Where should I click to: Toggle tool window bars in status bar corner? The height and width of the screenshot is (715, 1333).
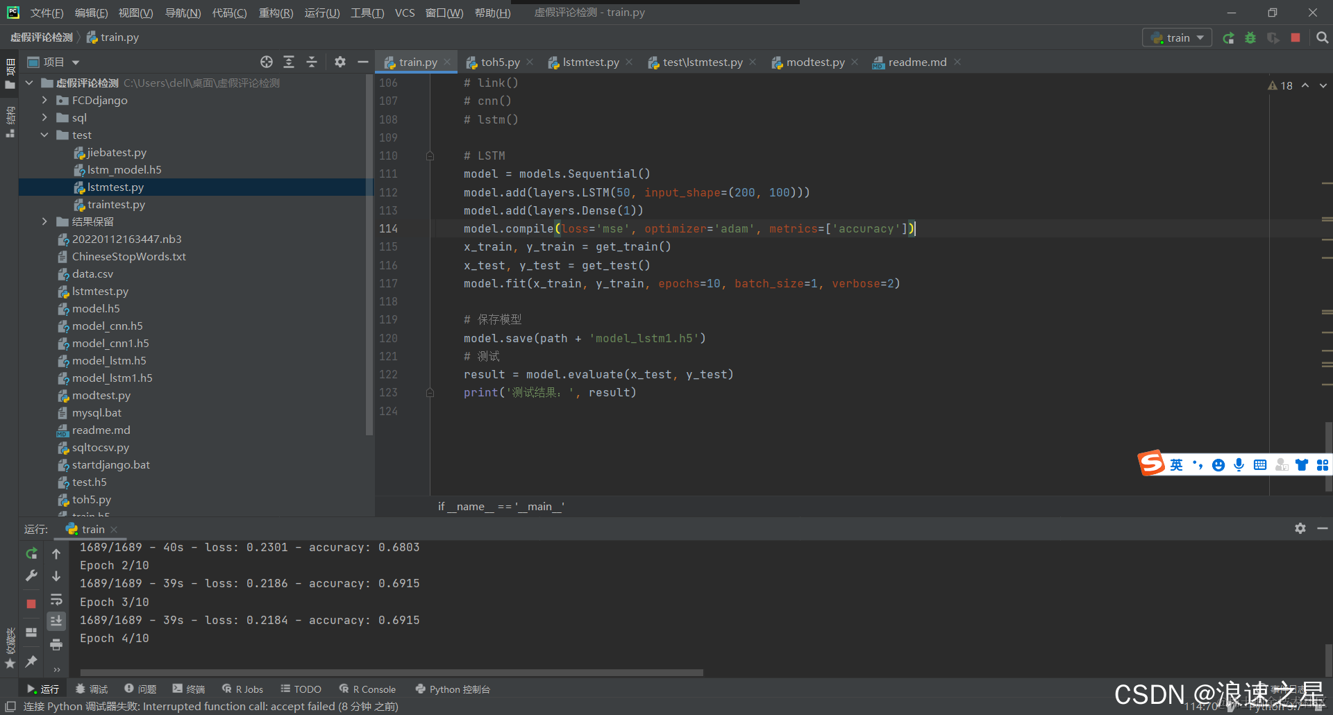point(10,707)
